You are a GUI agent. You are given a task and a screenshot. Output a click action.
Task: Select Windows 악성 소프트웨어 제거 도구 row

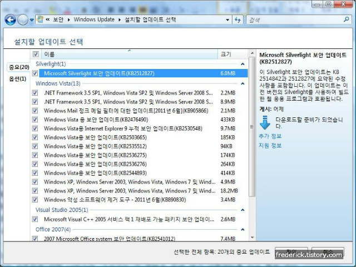[144, 200]
